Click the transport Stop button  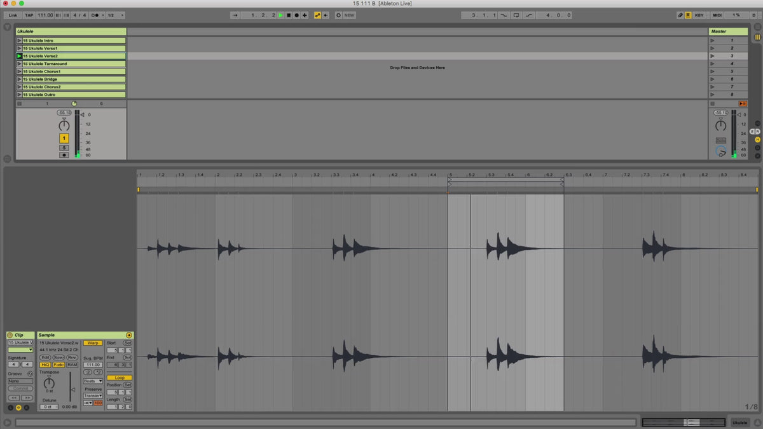[x=288, y=15]
